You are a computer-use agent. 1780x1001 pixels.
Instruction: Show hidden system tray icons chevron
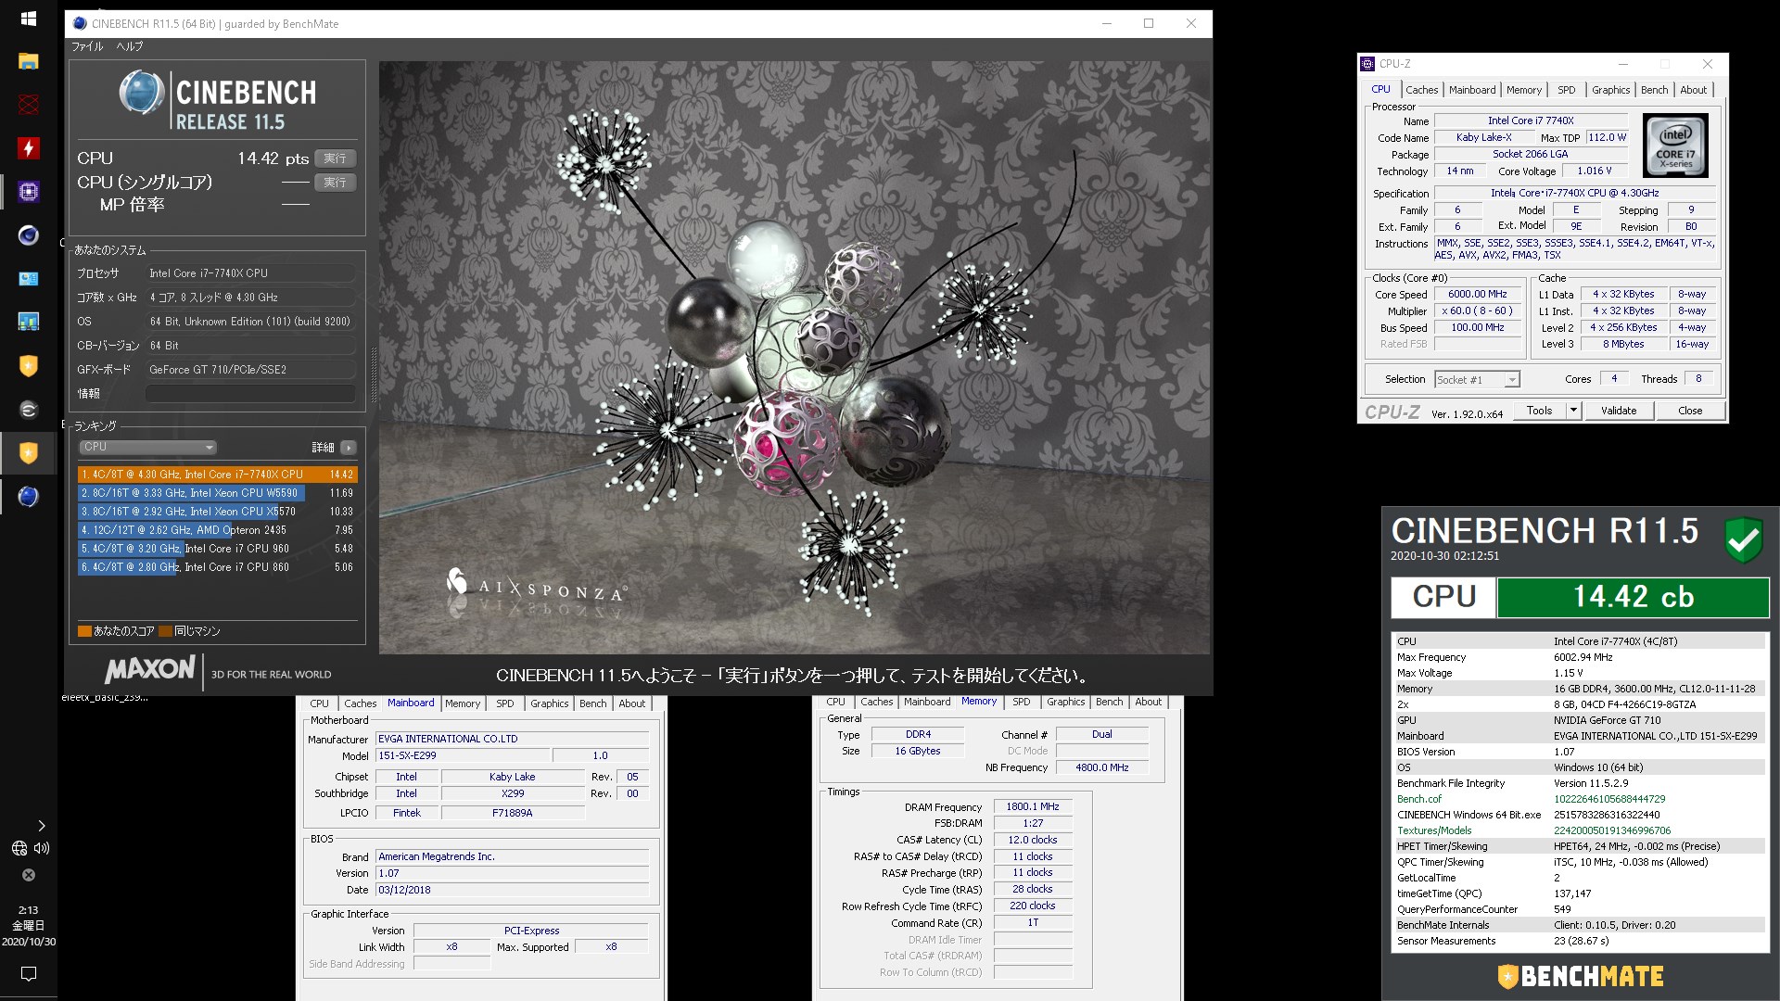point(41,825)
